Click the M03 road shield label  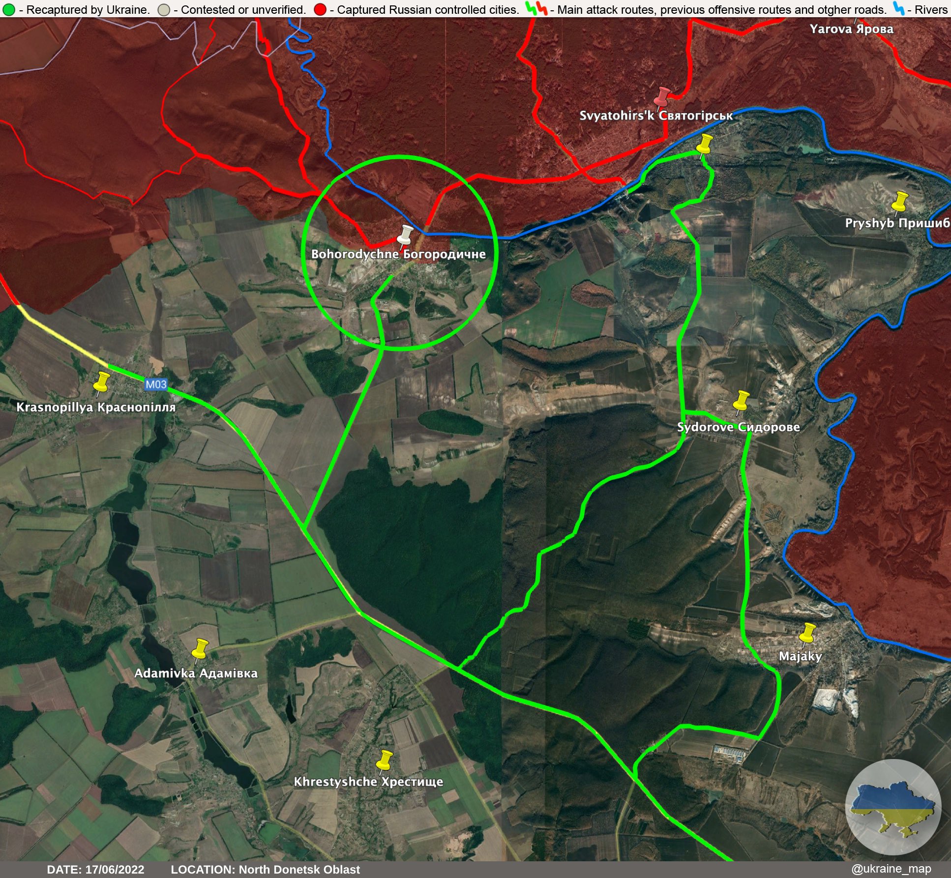(x=156, y=384)
